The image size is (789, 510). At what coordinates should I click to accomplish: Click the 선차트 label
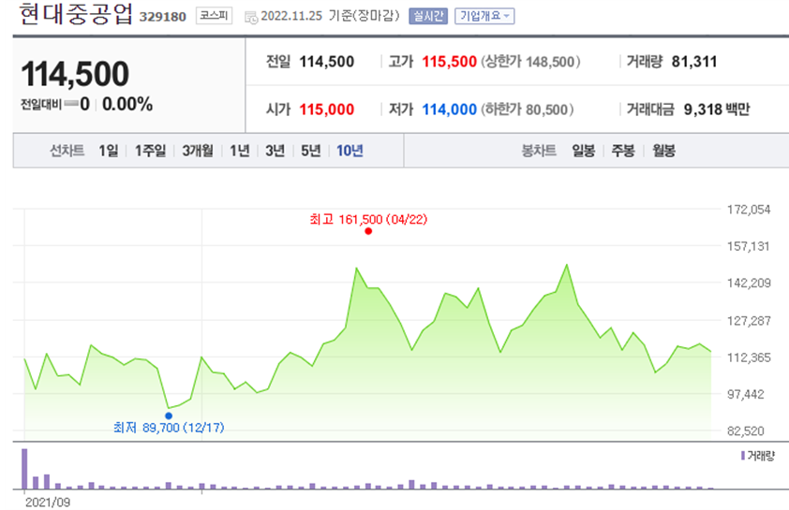coord(67,151)
